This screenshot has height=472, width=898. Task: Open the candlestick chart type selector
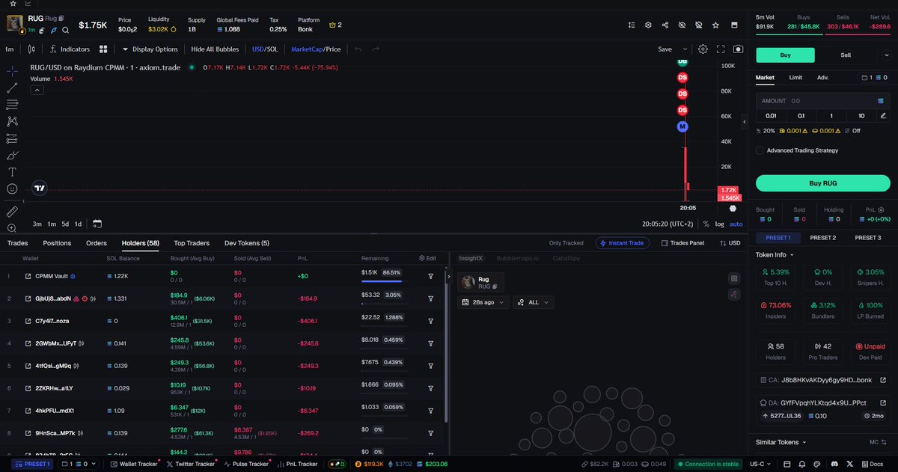point(31,49)
